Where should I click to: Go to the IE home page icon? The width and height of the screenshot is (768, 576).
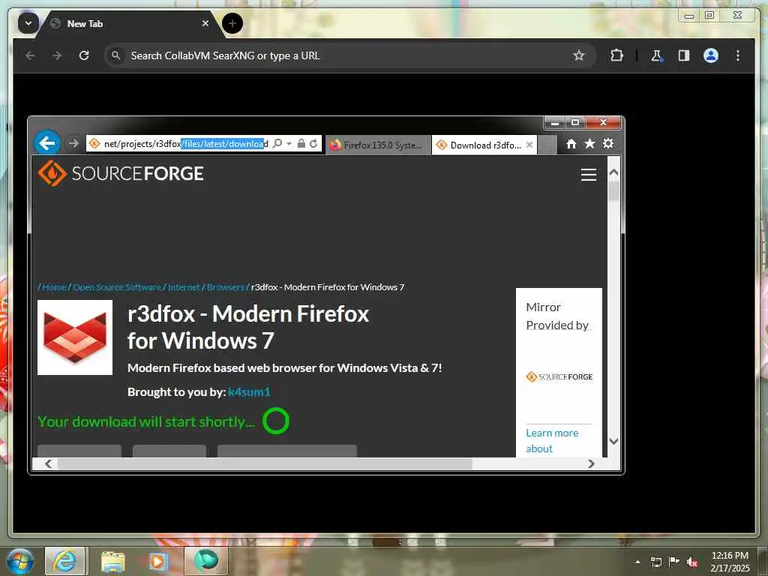(571, 143)
